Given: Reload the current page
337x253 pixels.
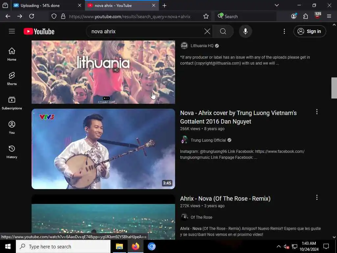Looking at the screenshot, I should [32, 16].
